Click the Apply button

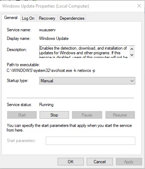click(129, 162)
